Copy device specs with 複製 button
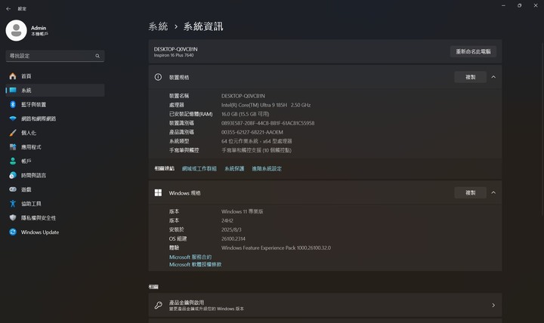The image size is (544, 323). coord(471,77)
